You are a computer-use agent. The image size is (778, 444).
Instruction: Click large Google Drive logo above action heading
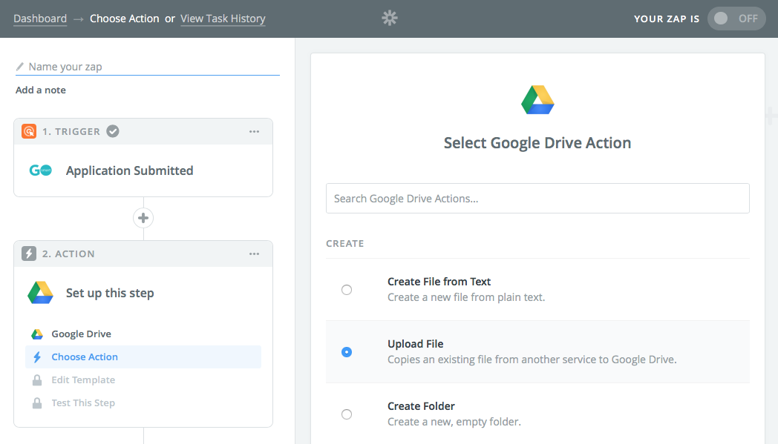(x=537, y=99)
